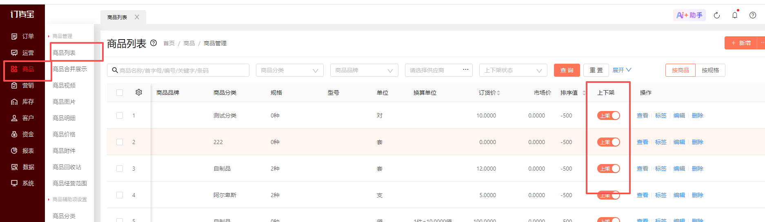Select 商品列表 in the submenu

64,53
